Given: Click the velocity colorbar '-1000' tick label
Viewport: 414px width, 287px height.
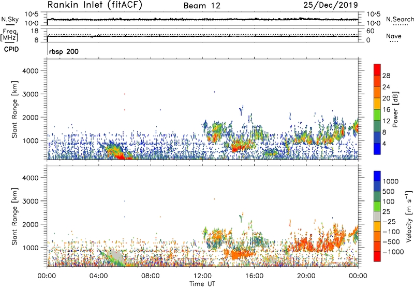Looking at the screenshot, I should coord(393,252).
